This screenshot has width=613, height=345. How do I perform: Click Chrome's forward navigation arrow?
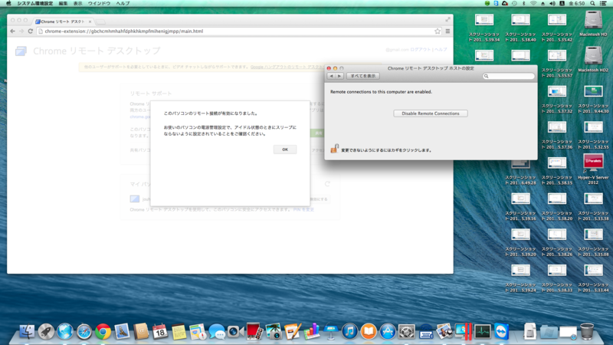point(21,31)
